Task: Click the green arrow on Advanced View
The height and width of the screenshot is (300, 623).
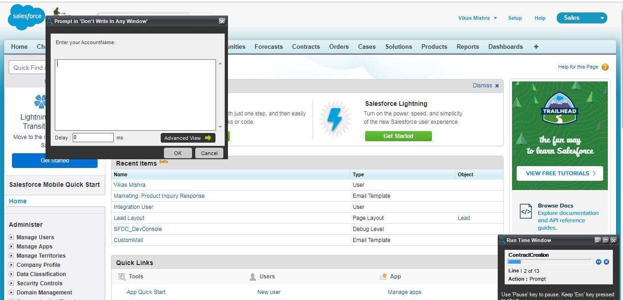Action: click(208, 138)
